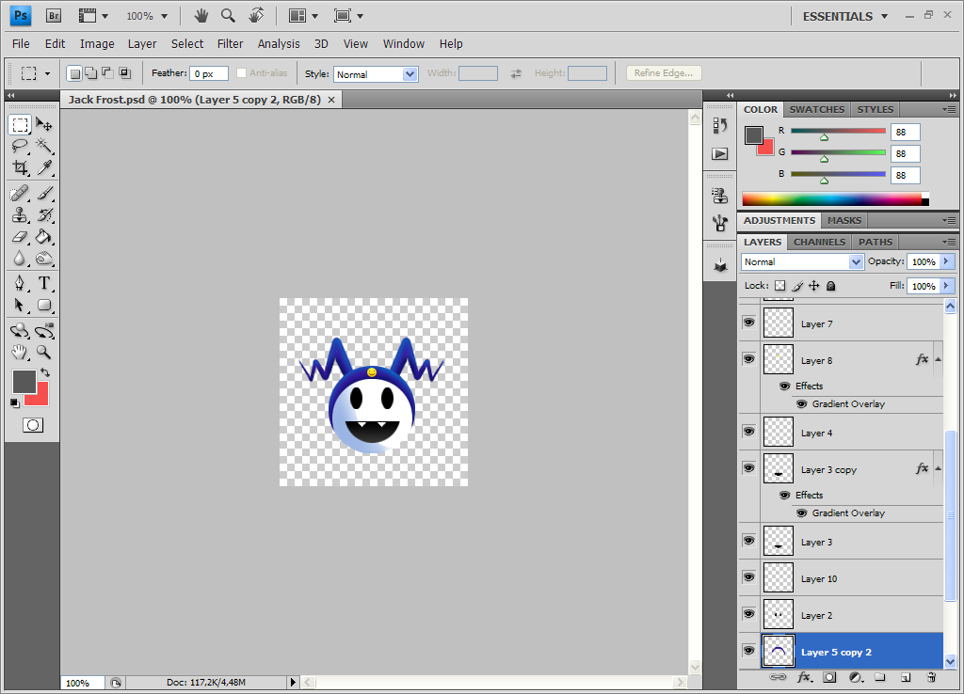Image resolution: width=964 pixels, height=694 pixels.
Task: Swap foreground and background colors
Action: [x=45, y=372]
